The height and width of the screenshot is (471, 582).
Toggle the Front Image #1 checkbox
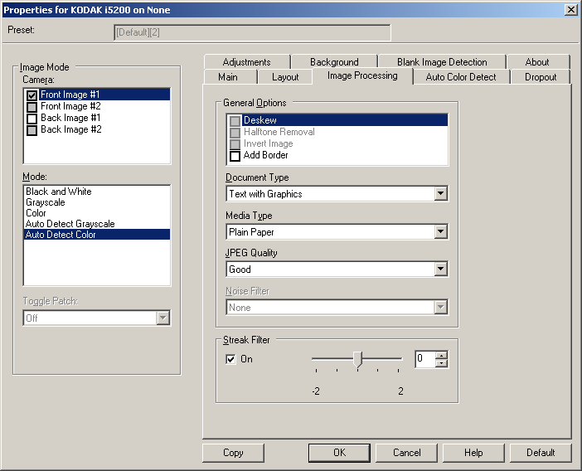32,95
